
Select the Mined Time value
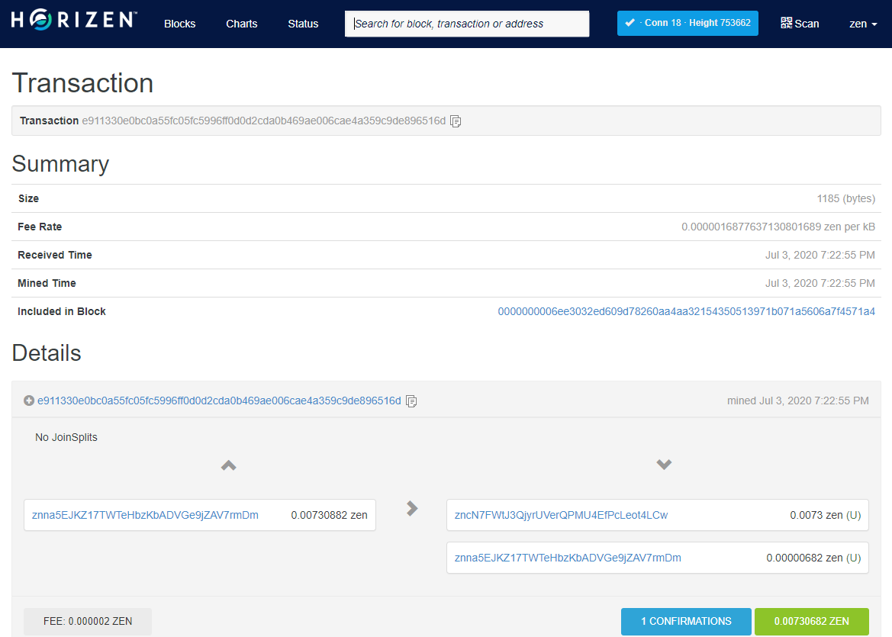coord(820,283)
